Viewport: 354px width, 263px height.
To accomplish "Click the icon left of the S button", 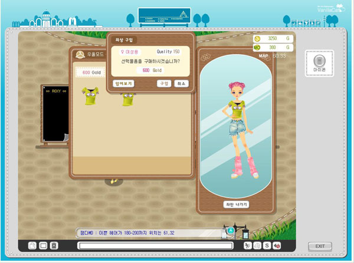I will (x=257, y=245).
